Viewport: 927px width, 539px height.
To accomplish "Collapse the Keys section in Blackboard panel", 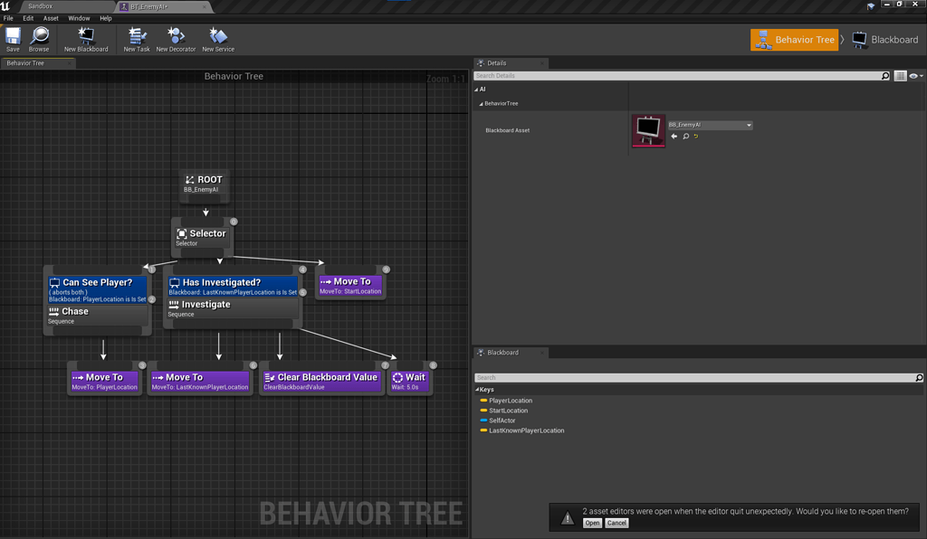I will coord(477,389).
